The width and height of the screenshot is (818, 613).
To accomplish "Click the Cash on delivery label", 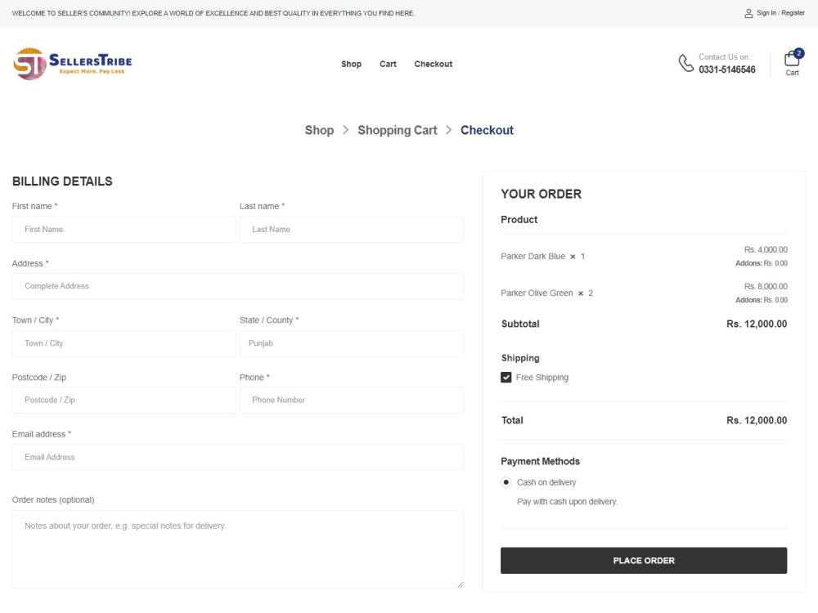I will tap(546, 482).
